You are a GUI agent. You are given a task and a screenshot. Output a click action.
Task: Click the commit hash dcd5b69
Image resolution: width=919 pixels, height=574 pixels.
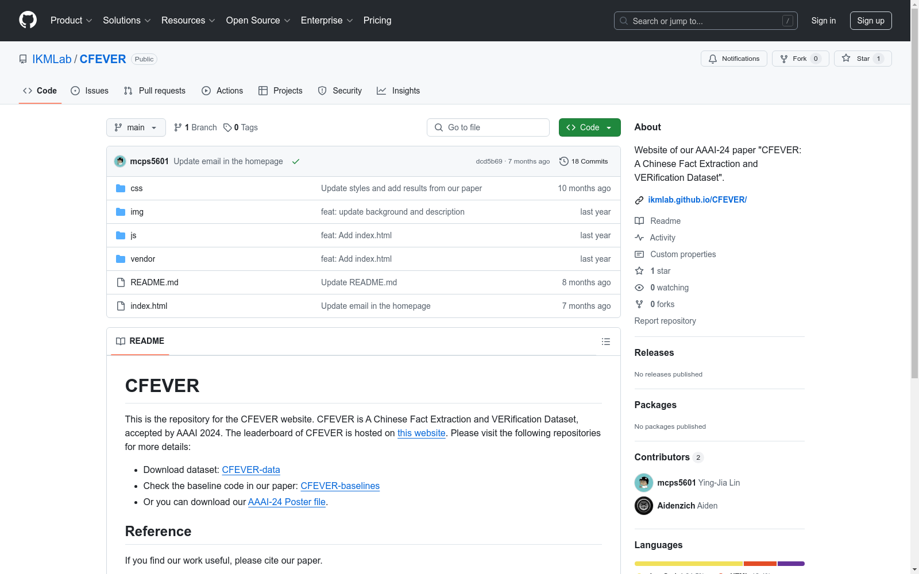point(489,161)
